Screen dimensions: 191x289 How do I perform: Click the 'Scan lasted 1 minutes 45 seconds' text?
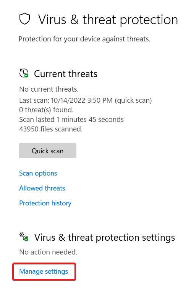[x=71, y=120]
